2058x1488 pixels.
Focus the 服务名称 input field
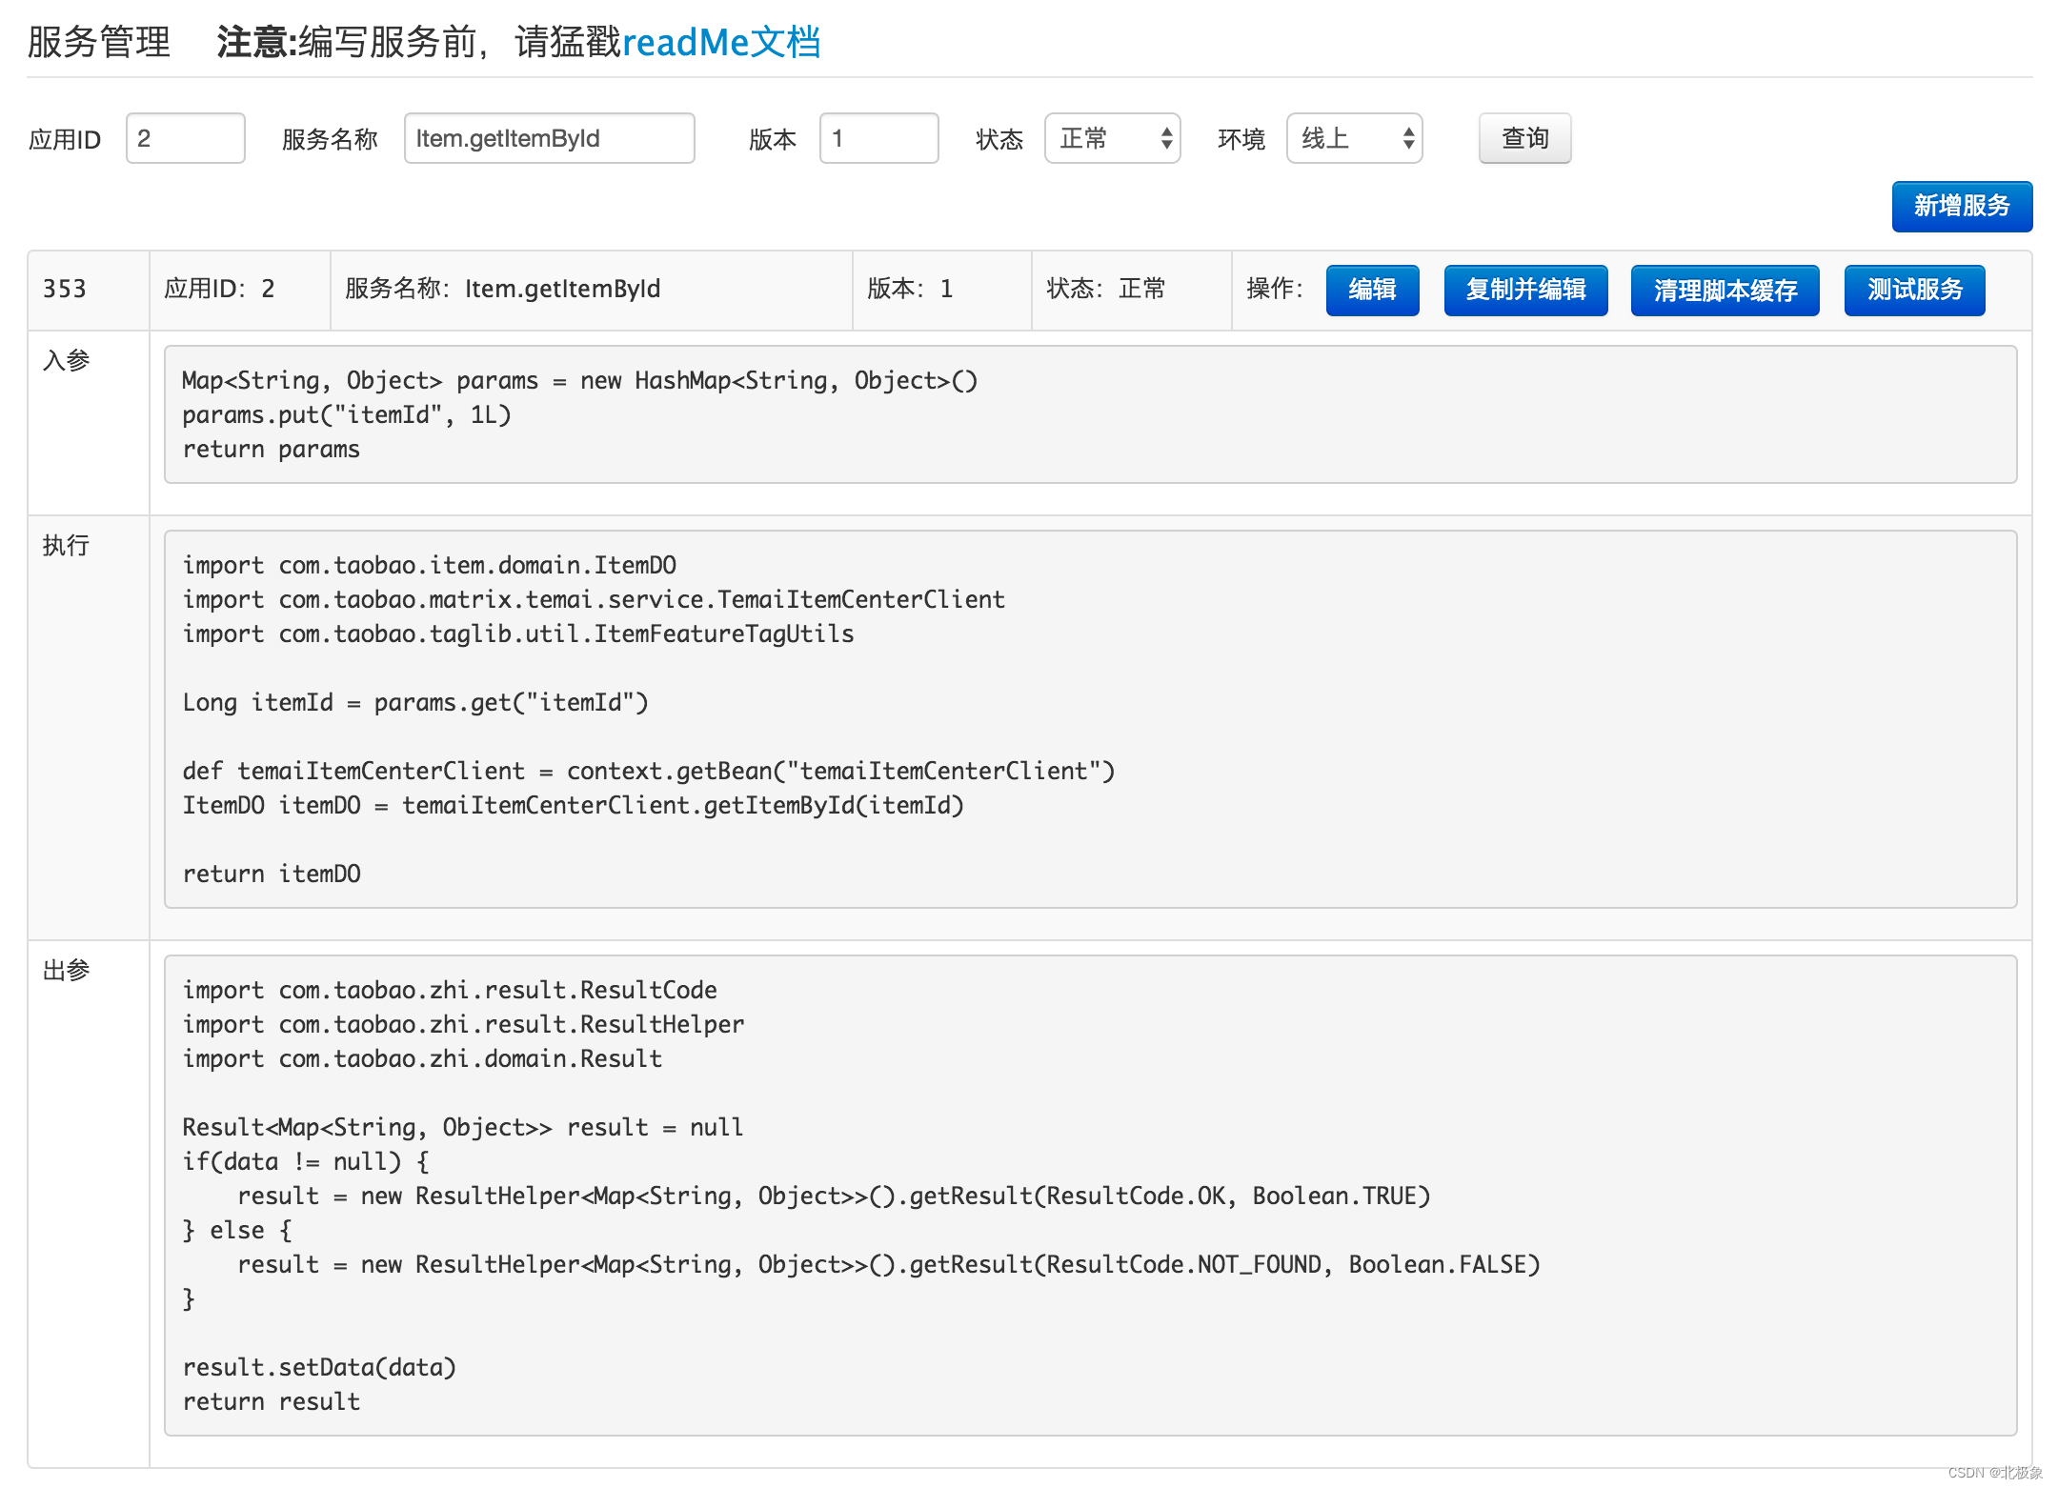pos(550,139)
